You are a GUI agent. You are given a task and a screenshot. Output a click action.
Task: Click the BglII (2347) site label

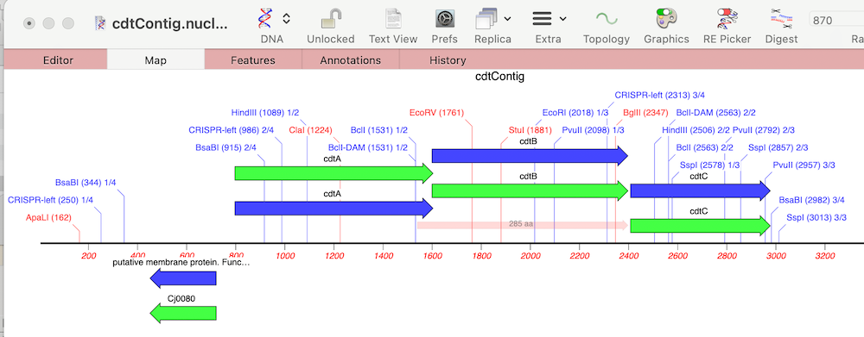pyautogui.click(x=645, y=113)
